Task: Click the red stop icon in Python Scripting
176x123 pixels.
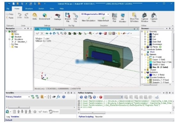Action: [x=101, y=97]
